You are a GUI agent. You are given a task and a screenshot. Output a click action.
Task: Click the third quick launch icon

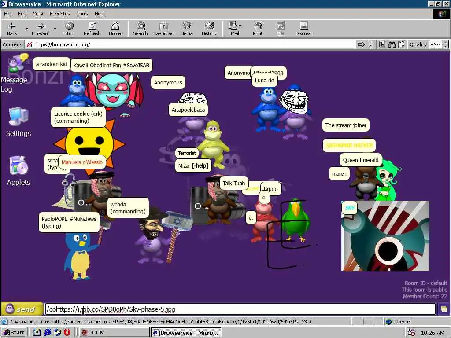tap(57, 333)
